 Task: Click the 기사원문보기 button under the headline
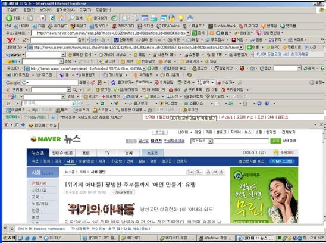click(x=123, y=192)
